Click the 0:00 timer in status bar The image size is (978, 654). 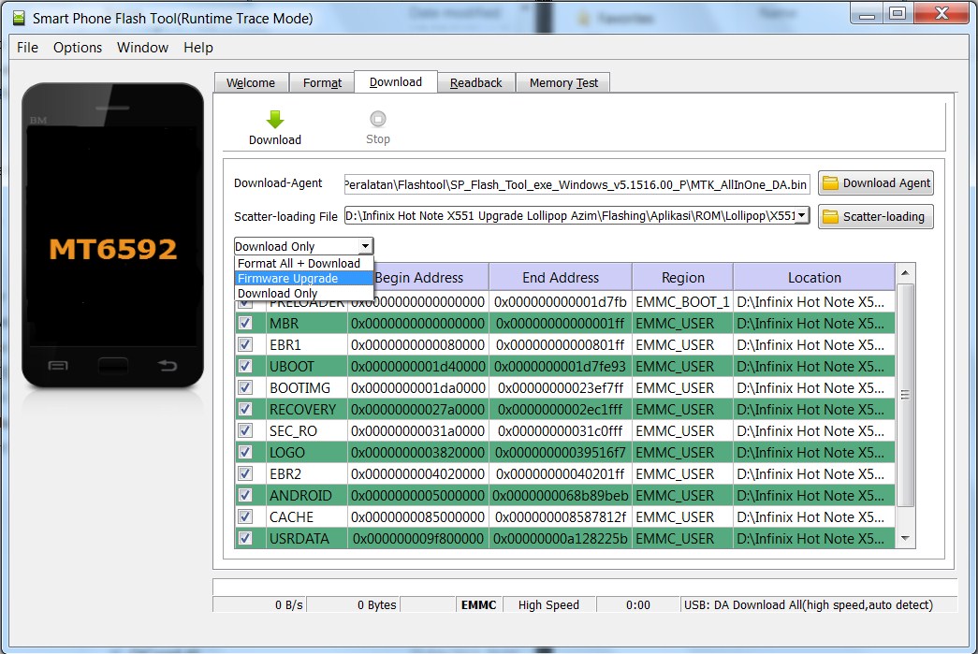pyautogui.click(x=637, y=604)
